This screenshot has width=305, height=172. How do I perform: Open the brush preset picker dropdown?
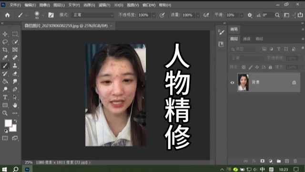pos(43,15)
